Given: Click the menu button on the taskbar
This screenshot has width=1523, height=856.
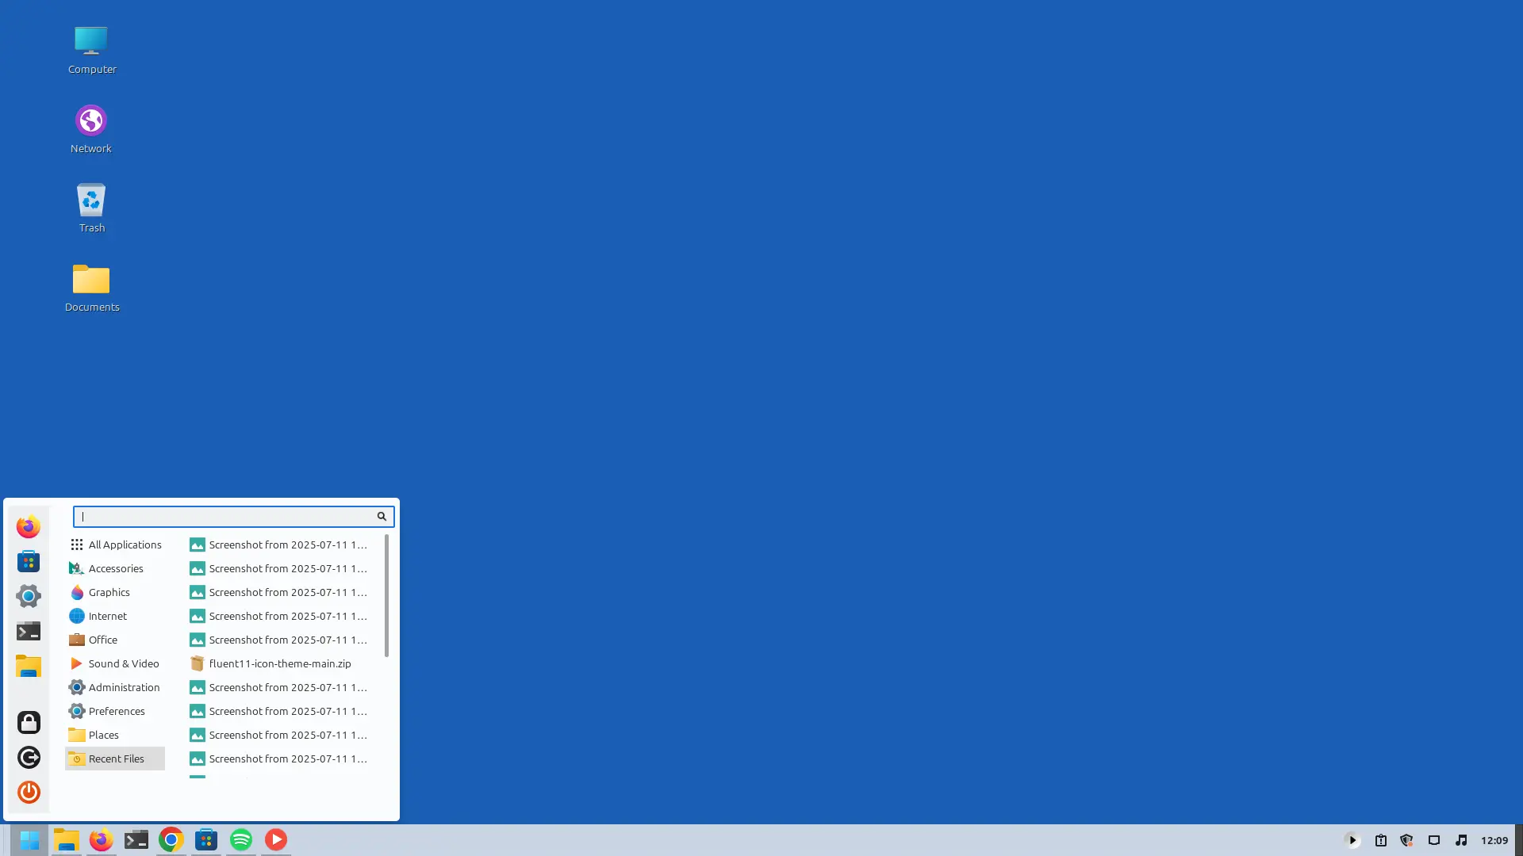Looking at the screenshot, I should (29, 840).
